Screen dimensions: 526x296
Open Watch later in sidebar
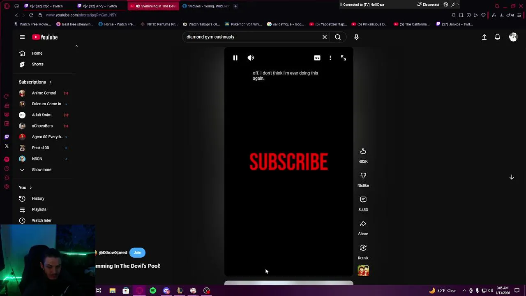coord(42,220)
